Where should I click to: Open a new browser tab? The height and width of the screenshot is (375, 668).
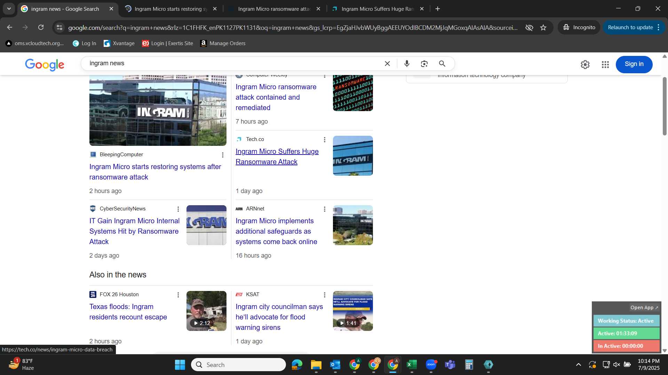438,9
